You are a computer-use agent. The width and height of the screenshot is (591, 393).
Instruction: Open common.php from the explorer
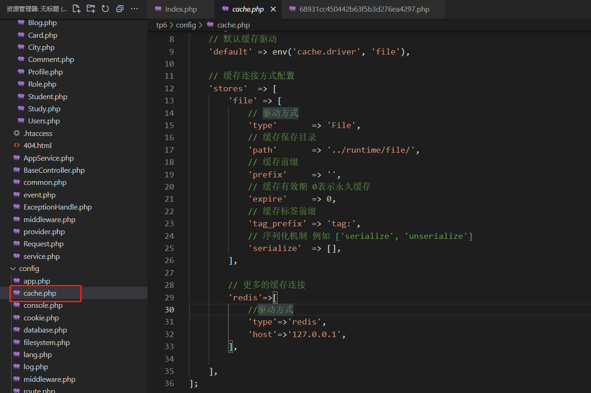(x=45, y=183)
